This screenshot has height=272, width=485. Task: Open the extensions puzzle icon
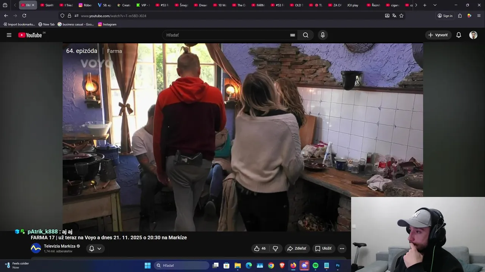coord(460,15)
